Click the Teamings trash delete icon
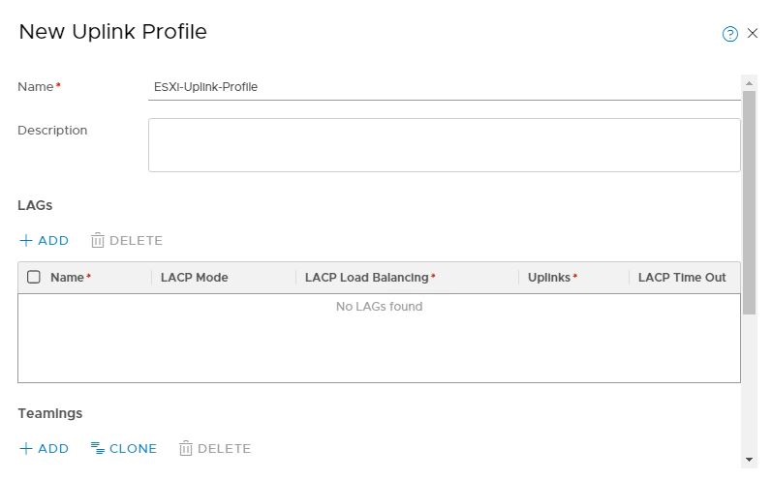The width and height of the screenshot is (772, 479). [185, 449]
